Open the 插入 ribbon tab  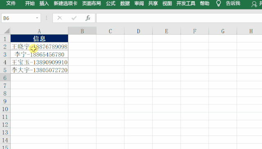(x=44, y=3)
